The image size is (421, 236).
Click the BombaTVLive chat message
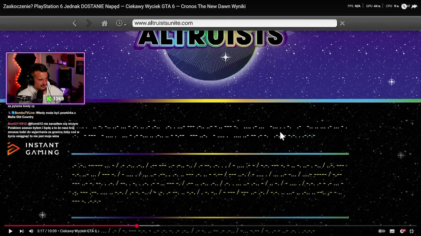point(42,115)
